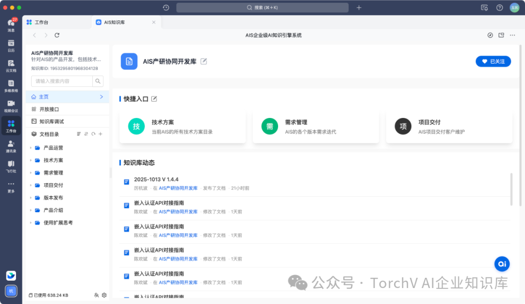
Task: Open the 2025-1013 V 1.4.4 document
Action: coord(156,179)
